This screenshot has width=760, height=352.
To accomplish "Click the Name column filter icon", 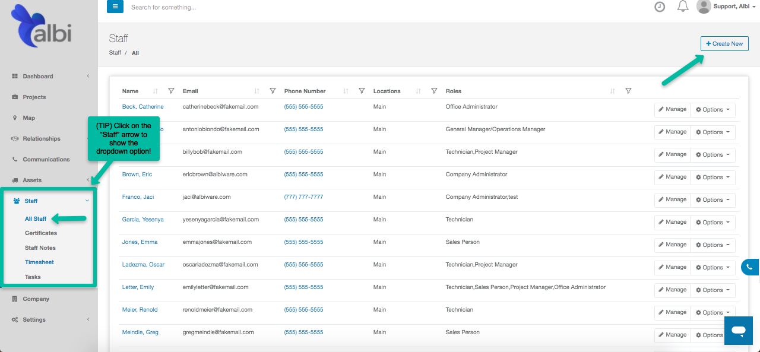I will coord(171,91).
